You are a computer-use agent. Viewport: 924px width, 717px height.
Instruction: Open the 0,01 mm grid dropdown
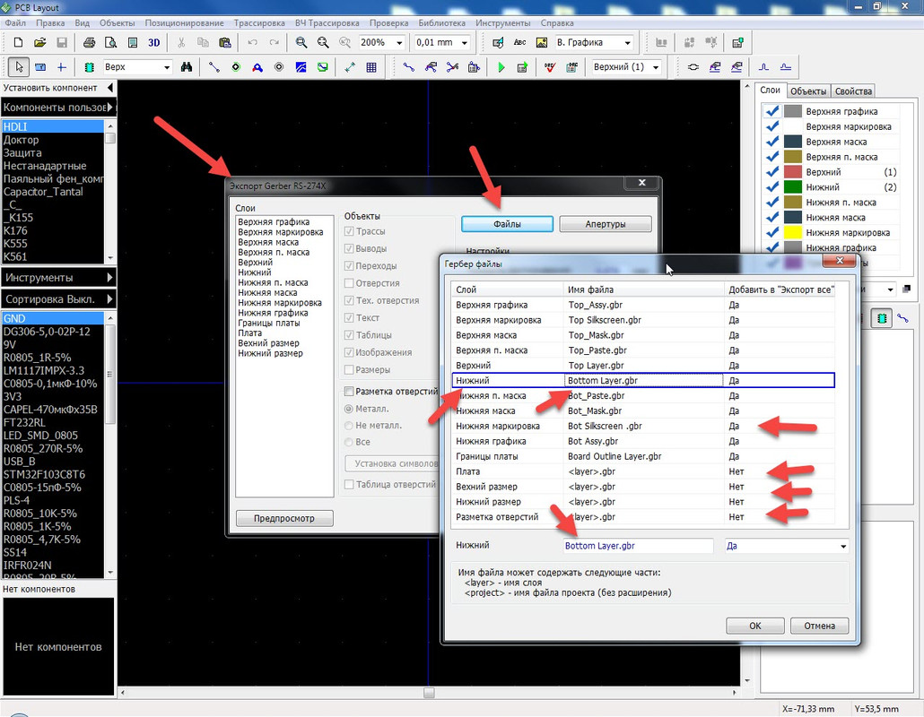[x=465, y=42]
